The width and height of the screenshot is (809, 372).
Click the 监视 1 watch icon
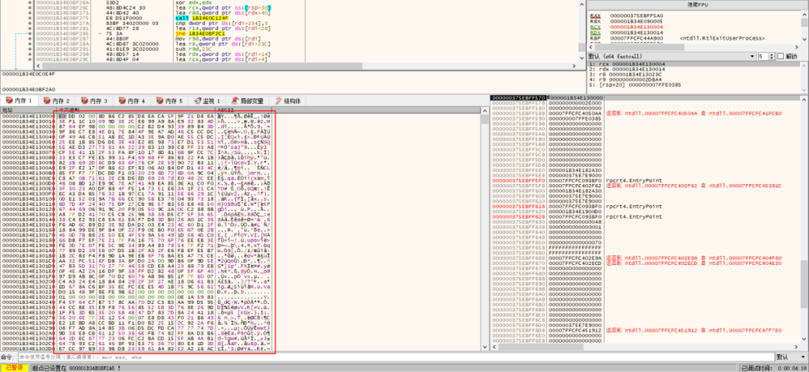pos(196,100)
